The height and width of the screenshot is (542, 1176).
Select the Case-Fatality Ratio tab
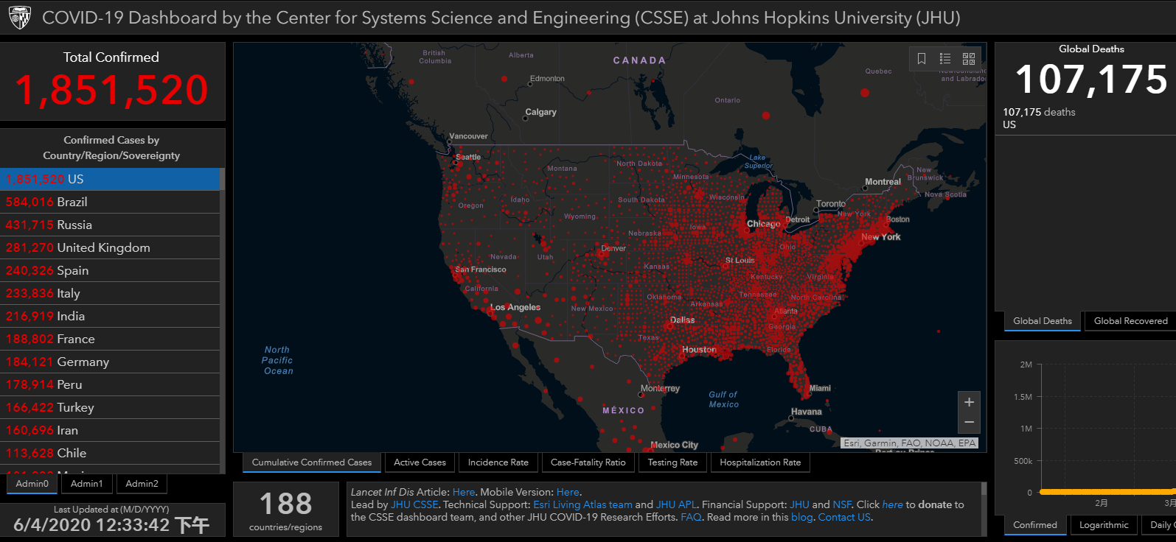588,462
